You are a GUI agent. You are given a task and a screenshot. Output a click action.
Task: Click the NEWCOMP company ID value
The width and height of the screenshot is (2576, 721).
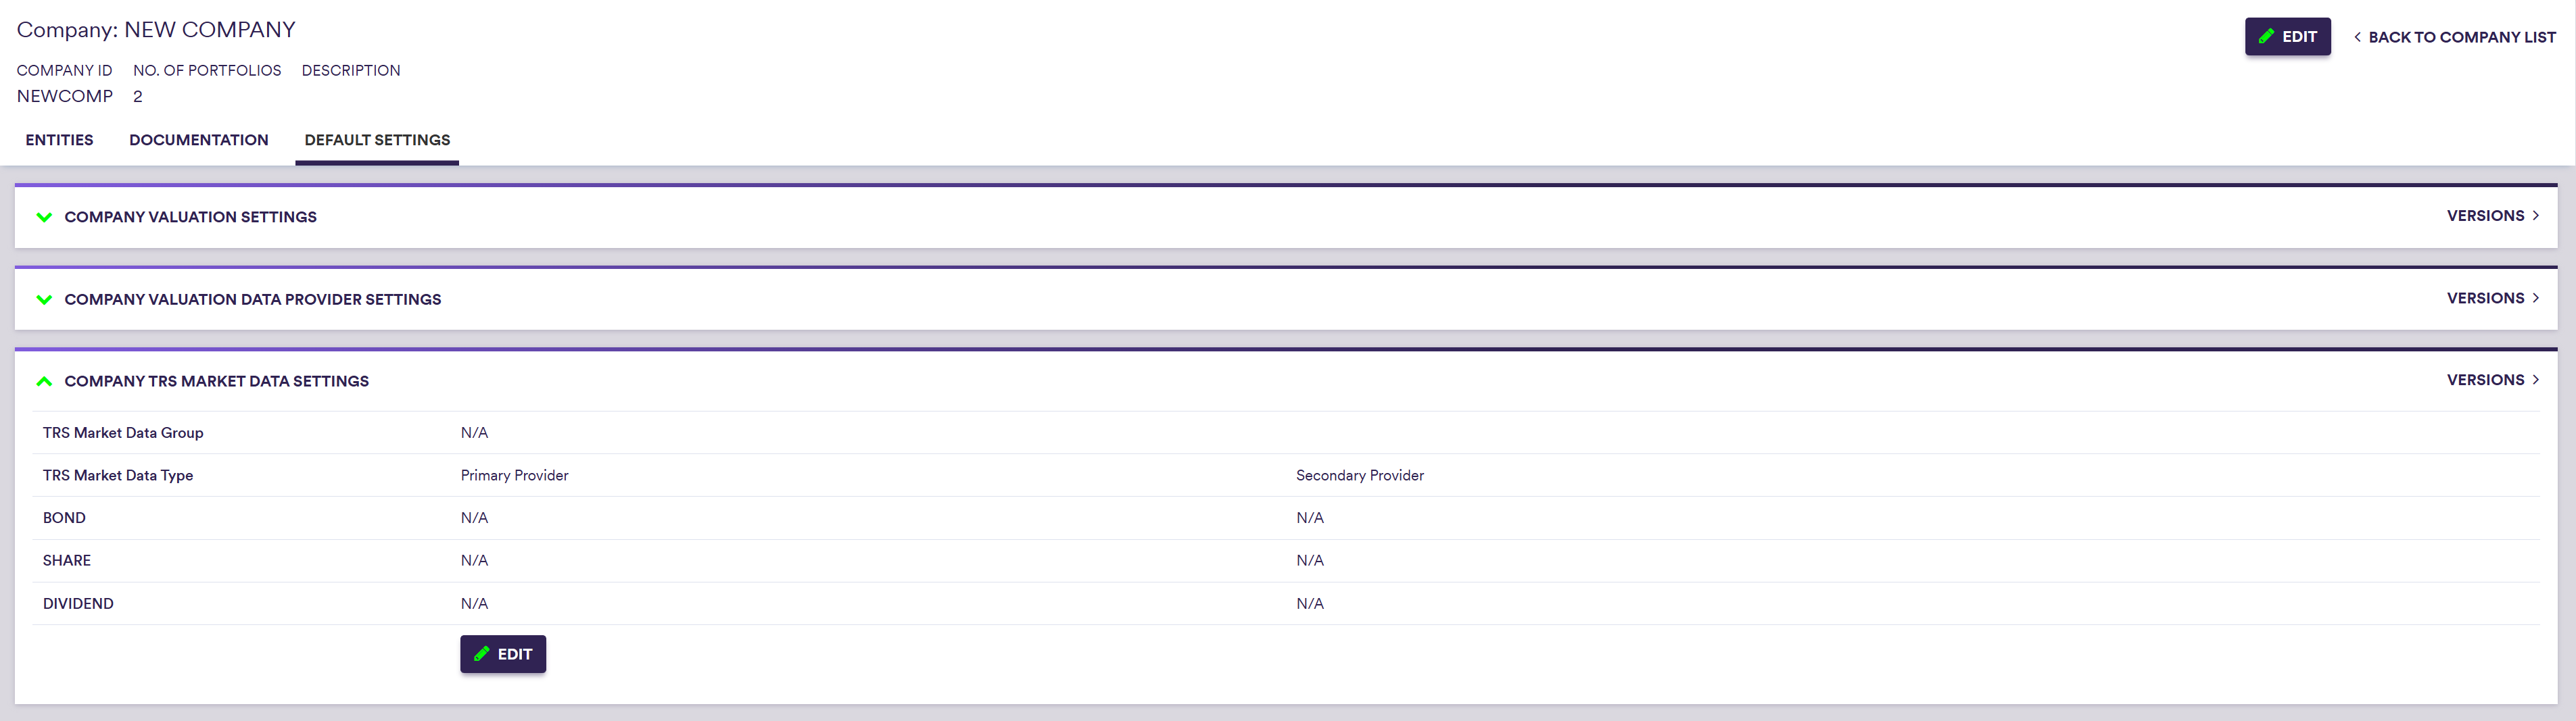(65, 96)
